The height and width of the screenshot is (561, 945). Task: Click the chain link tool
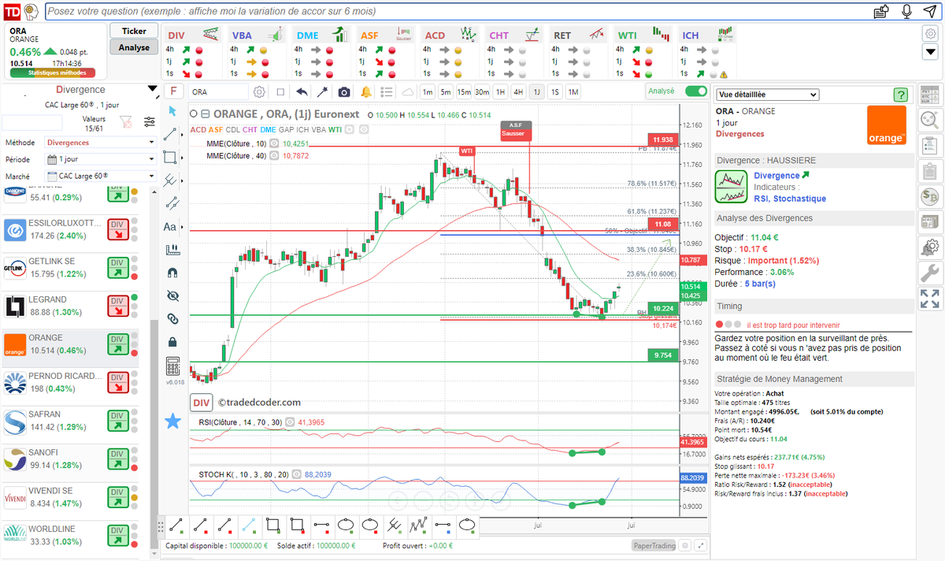click(x=172, y=319)
